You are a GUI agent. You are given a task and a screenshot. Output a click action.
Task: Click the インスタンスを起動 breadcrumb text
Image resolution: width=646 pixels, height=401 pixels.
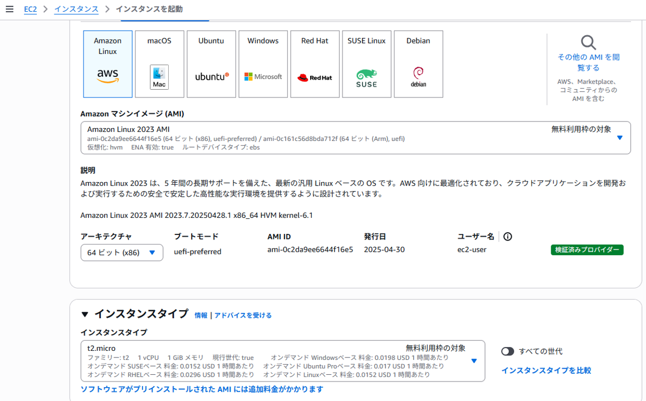pyautogui.click(x=149, y=9)
